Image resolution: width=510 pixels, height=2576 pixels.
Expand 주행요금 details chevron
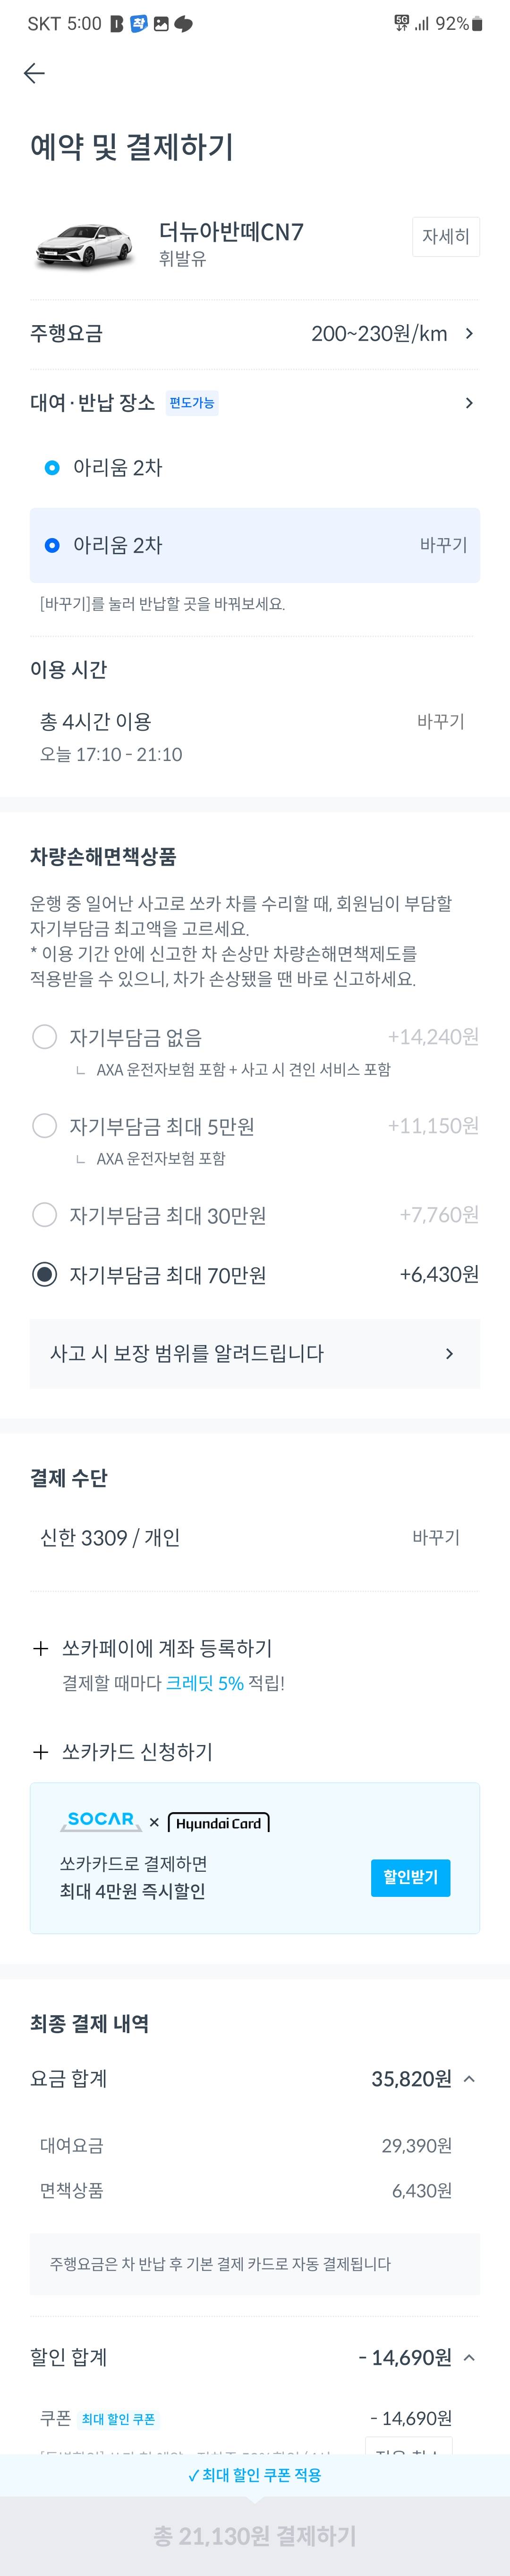tap(469, 334)
